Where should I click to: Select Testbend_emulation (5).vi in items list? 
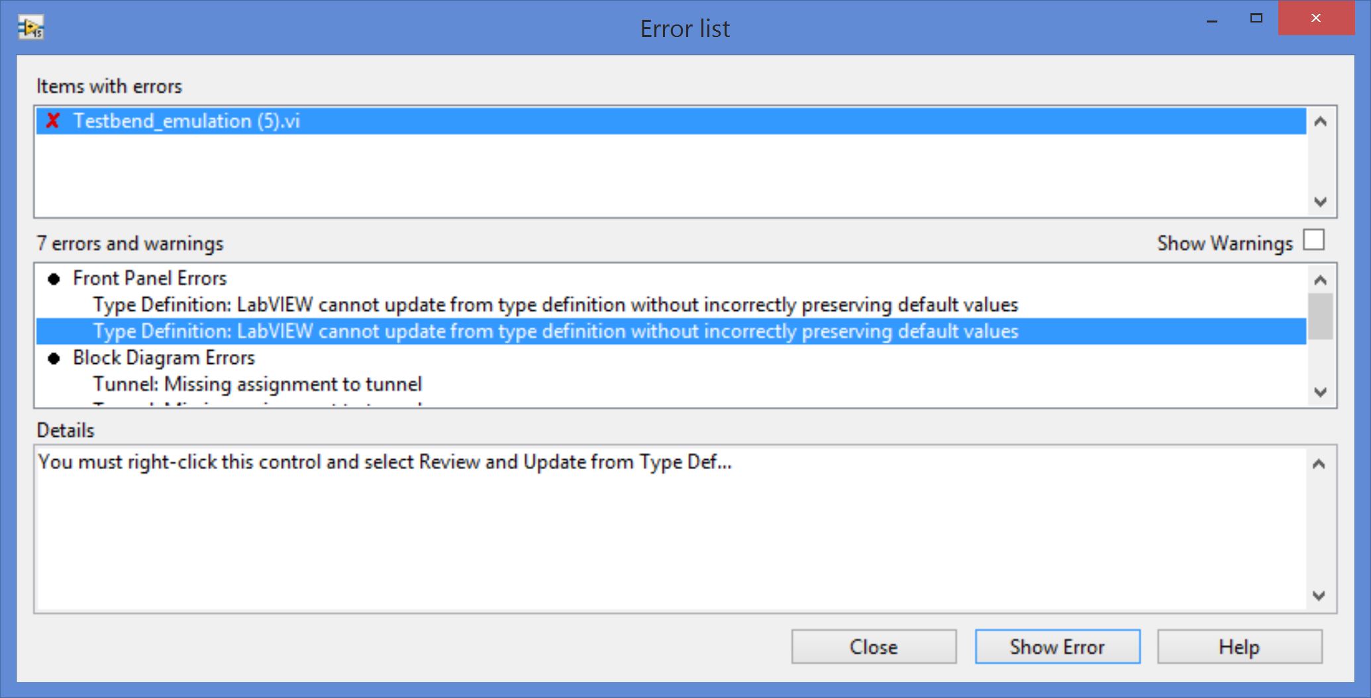(186, 121)
